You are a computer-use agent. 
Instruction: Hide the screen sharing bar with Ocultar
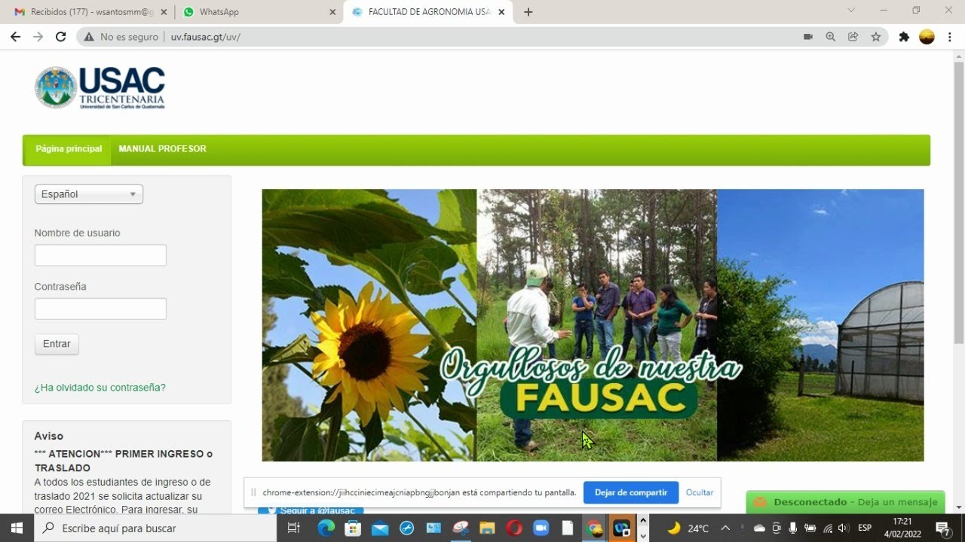click(700, 492)
